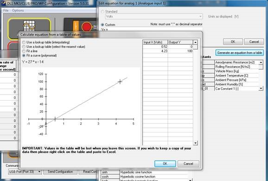This screenshot has height=181, width=268.
Task: Select the 'Fit a curve (polynomial)' option
Action: pyautogui.click(x=24, y=55)
